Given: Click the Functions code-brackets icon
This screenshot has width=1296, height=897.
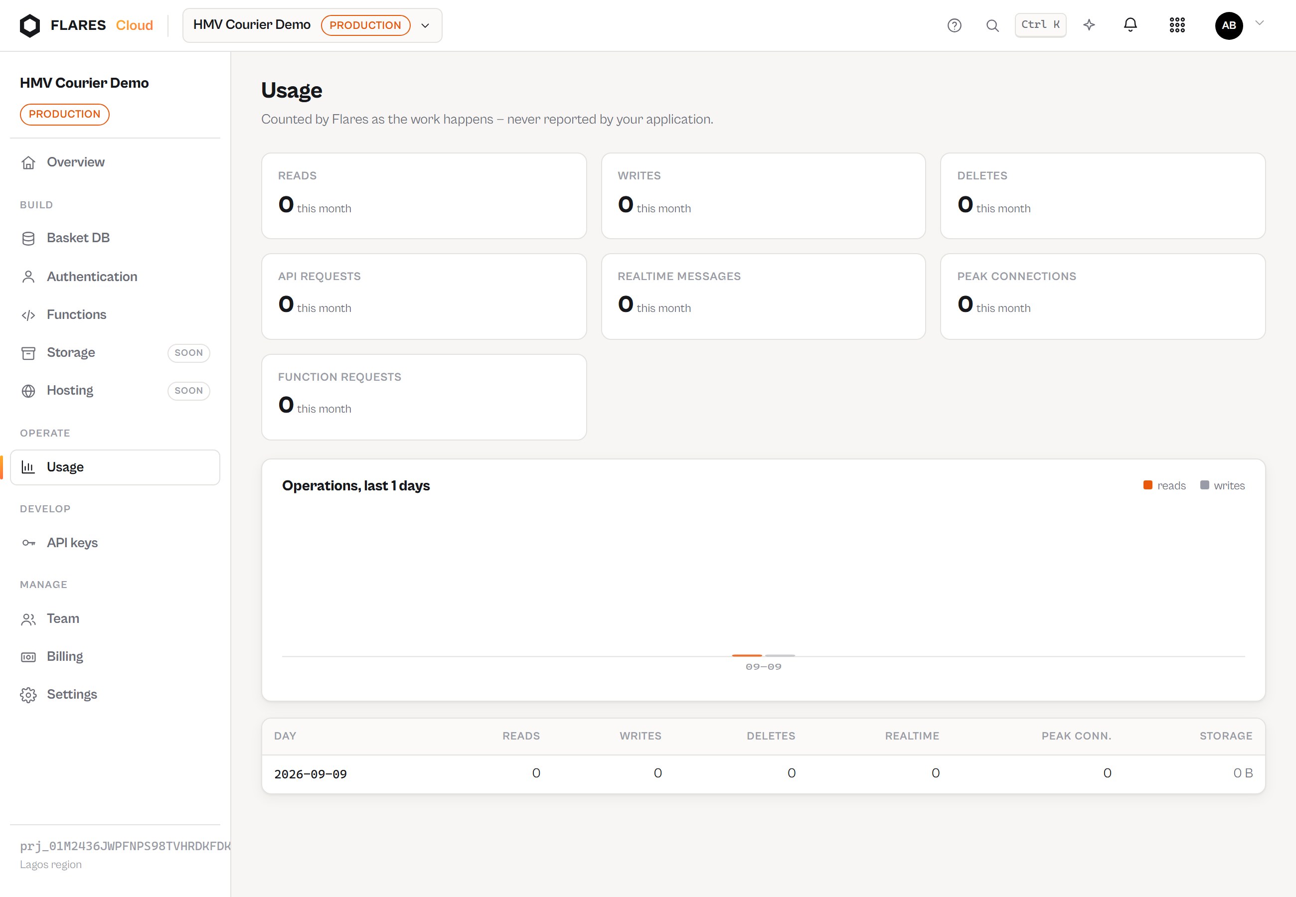Looking at the screenshot, I should pyautogui.click(x=28, y=315).
